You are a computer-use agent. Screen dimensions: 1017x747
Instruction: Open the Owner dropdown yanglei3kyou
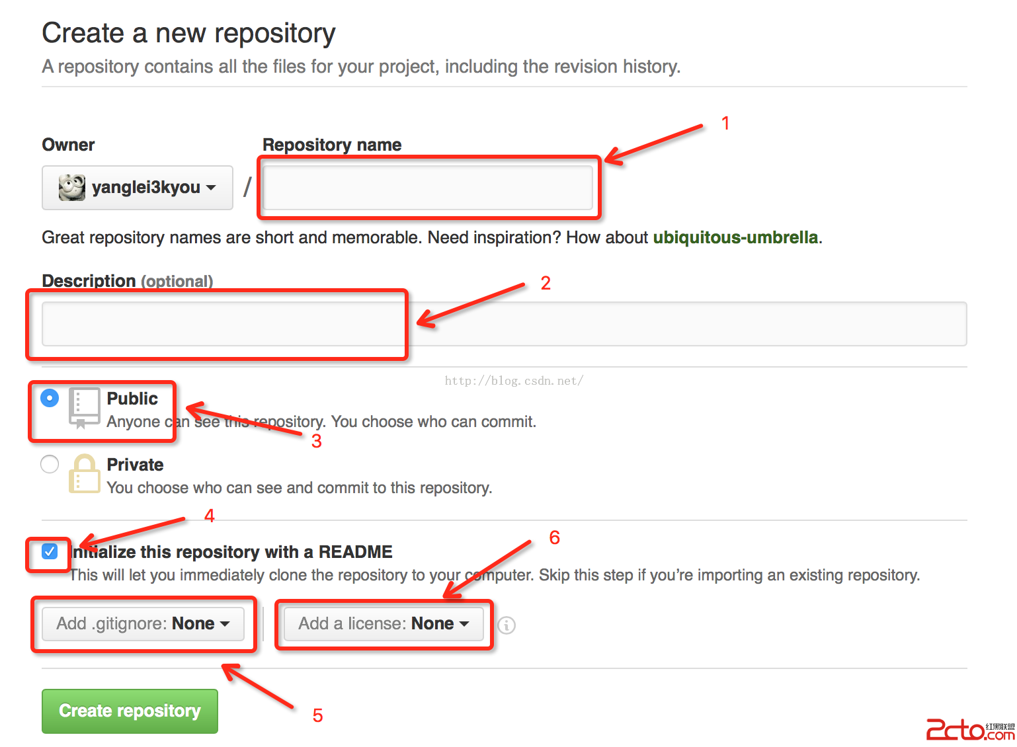pyautogui.click(x=138, y=188)
